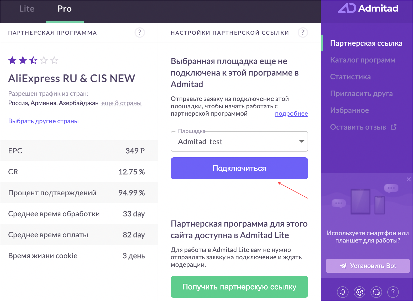Click the Admitad logo
Image resolution: width=413 pixels, height=301 pixels.
(x=368, y=8)
